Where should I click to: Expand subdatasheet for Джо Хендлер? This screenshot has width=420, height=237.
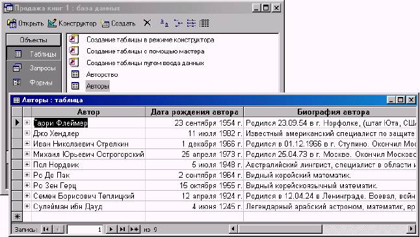[27, 133]
